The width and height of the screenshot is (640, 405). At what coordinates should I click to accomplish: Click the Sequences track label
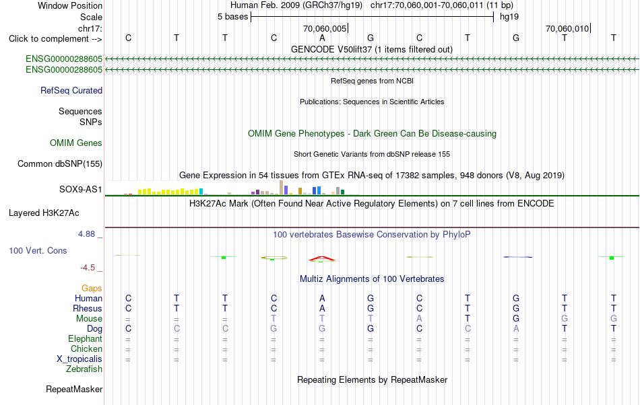click(x=80, y=111)
